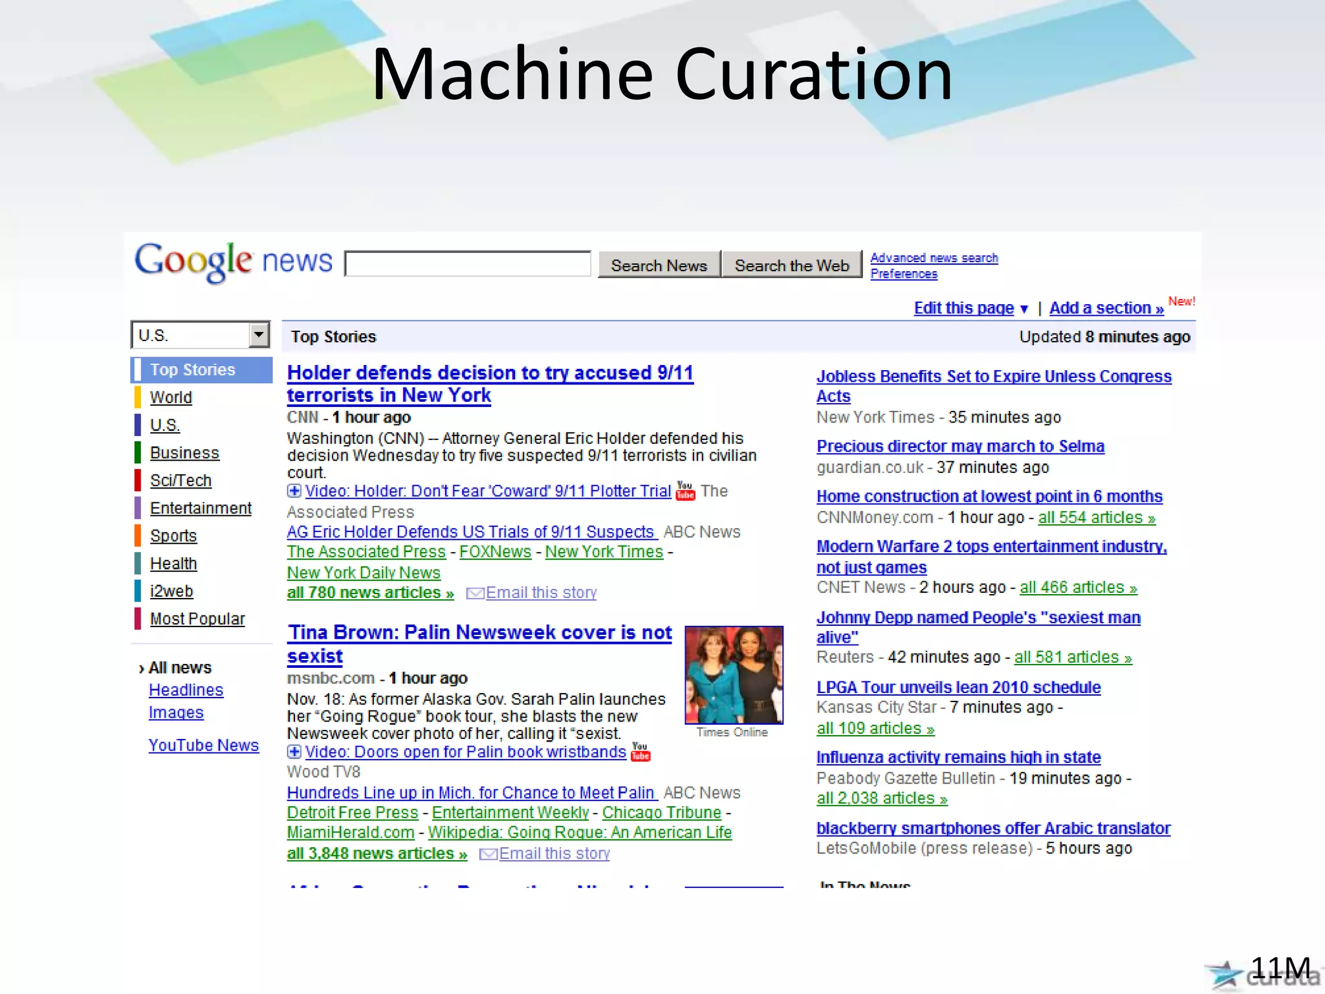
Task: Select the Entertainment section
Action: [201, 508]
